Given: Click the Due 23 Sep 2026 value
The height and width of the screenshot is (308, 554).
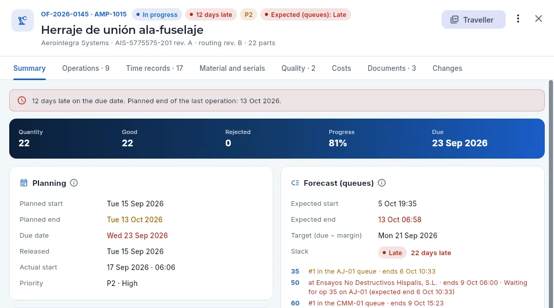Looking at the screenshot, I should pos(460,143).
